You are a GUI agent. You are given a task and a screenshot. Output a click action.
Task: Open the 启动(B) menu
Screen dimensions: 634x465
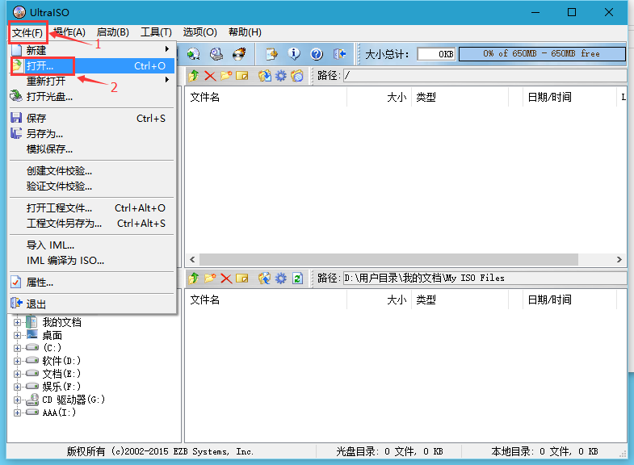[113, 32]
